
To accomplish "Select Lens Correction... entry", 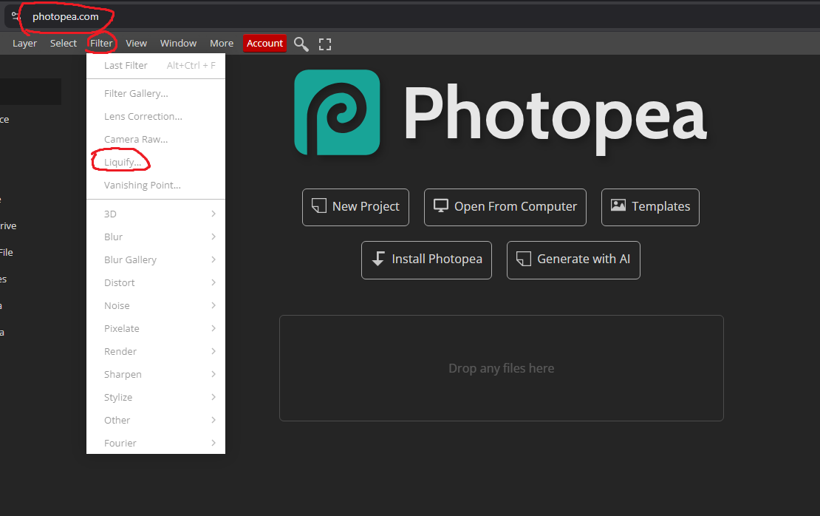I will pos(156,117).
